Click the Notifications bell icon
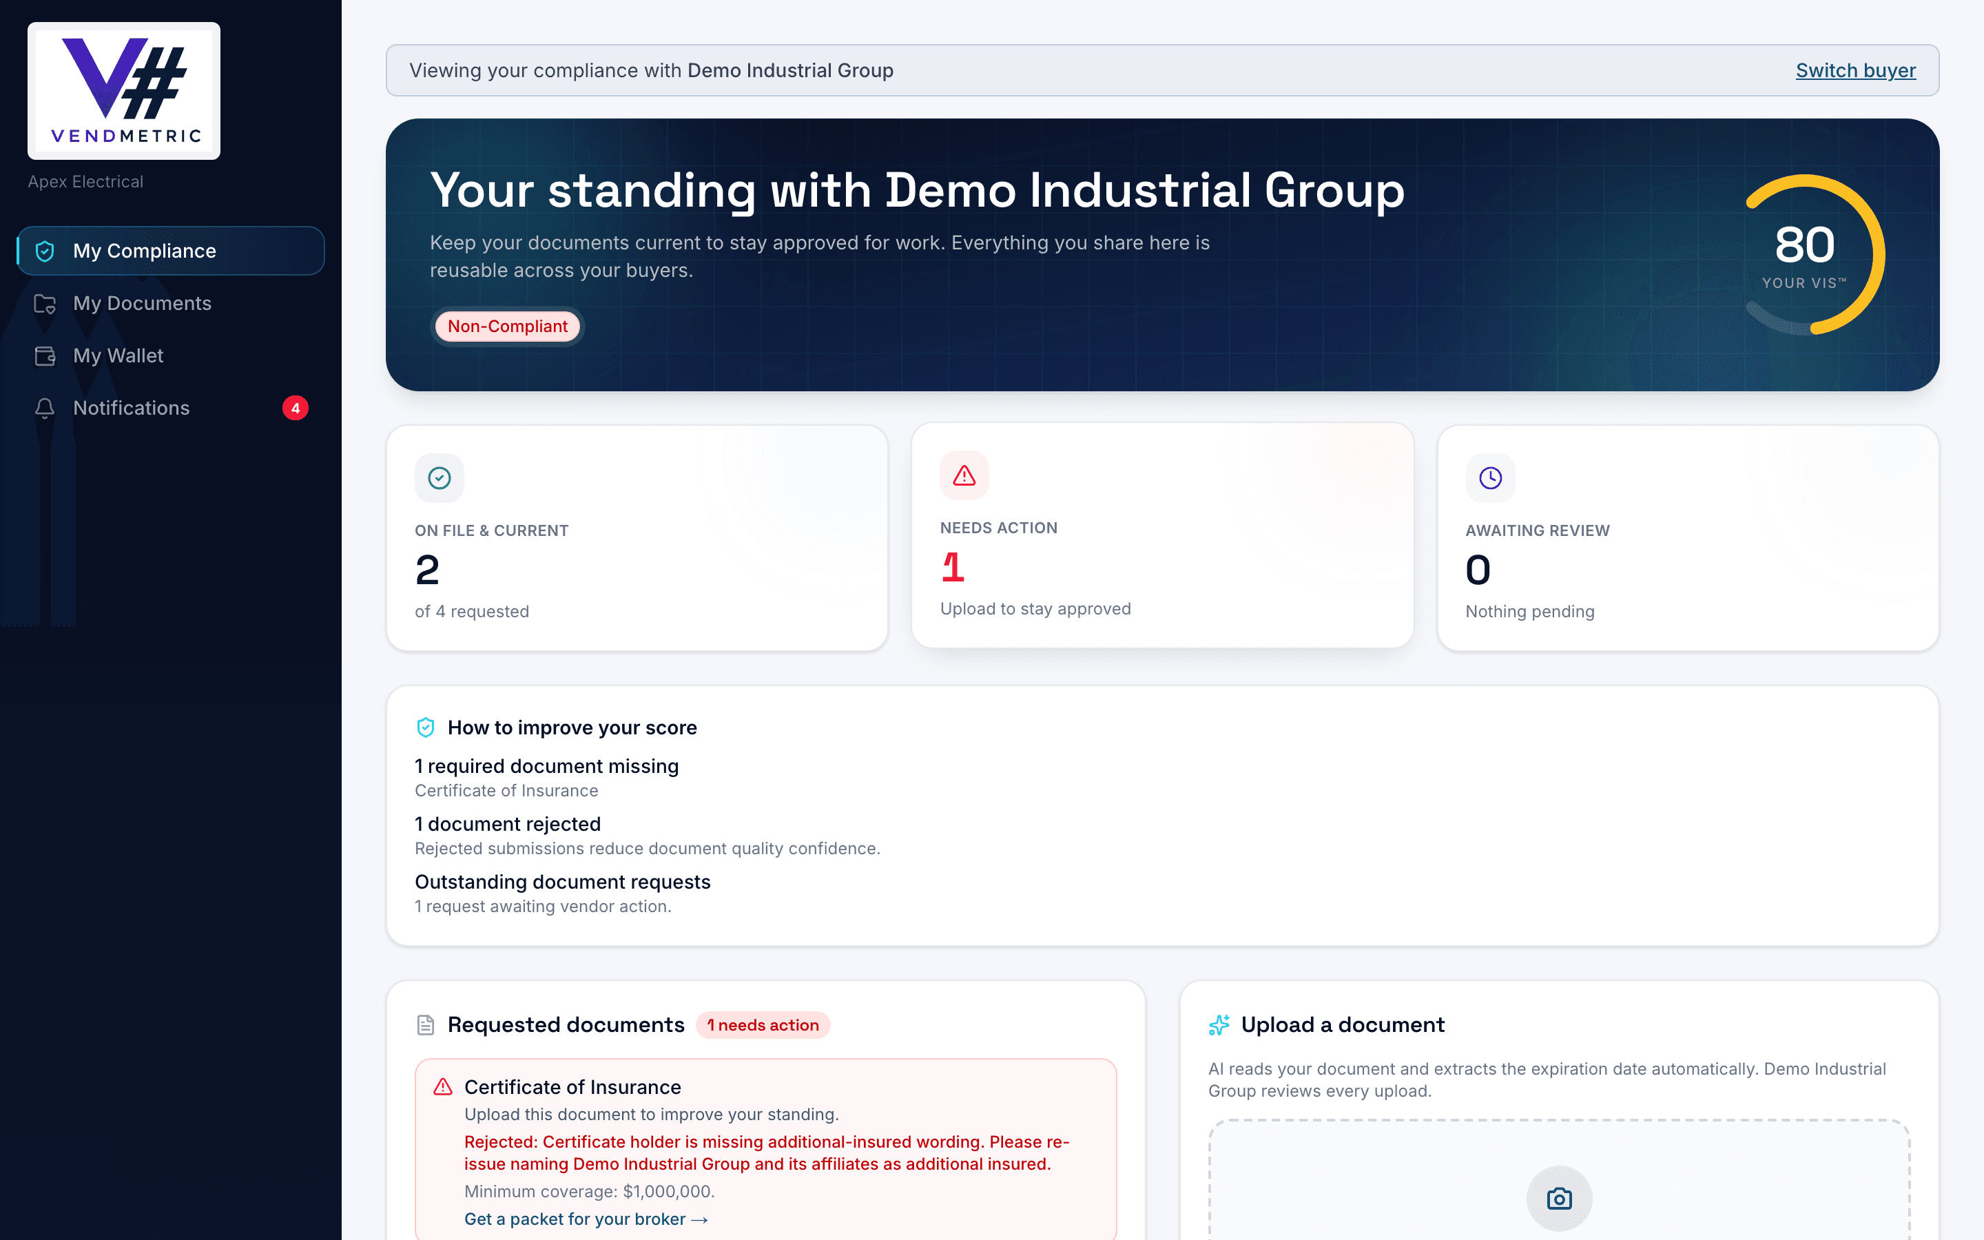This screenshot has height=1240, width=1984. (x=45, y=409)
